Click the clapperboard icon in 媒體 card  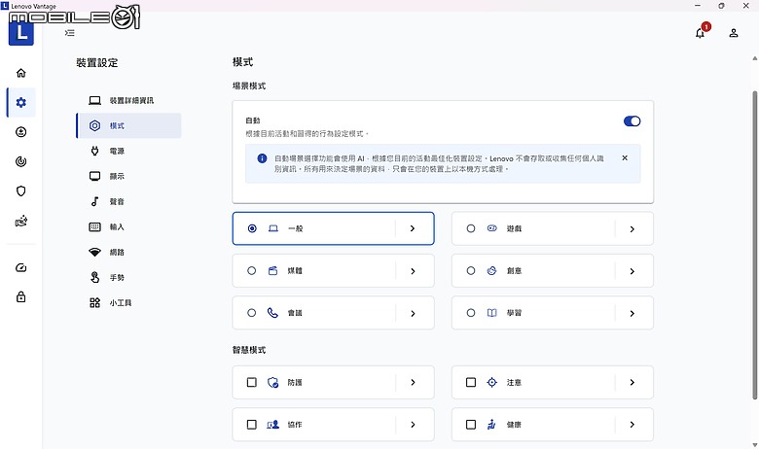click(x=273, y=270)
